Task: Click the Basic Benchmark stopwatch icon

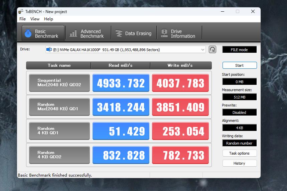Action: [x=28, y=33]
